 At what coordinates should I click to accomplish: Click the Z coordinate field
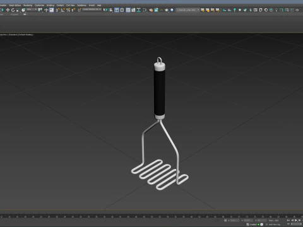click(x=262, y=221)
